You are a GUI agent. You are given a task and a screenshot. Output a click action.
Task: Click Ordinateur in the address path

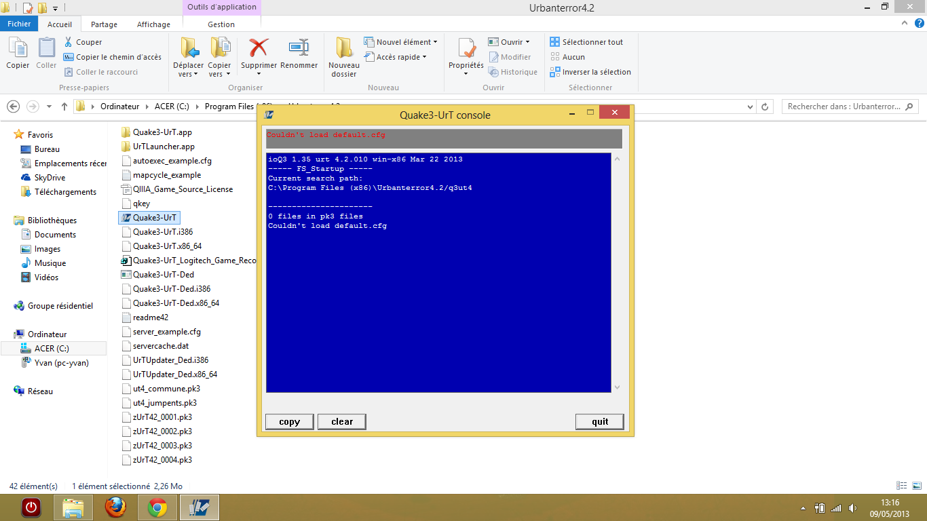coord(119,107)
